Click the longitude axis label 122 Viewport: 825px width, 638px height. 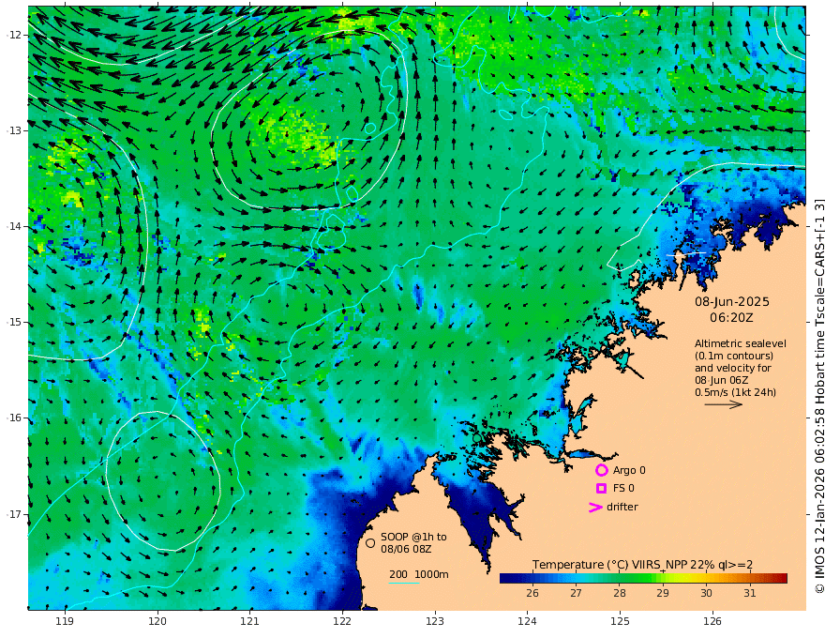tap(342, 621)
